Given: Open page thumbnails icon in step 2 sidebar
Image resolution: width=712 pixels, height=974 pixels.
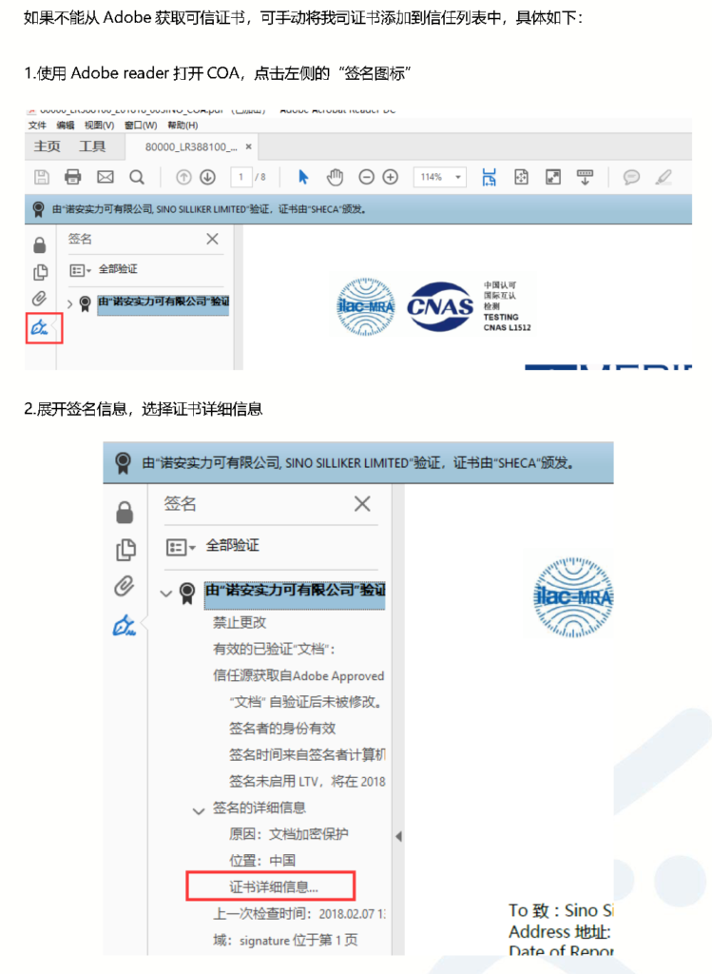Looking at the screenshot, I should [x=125, y=550].
